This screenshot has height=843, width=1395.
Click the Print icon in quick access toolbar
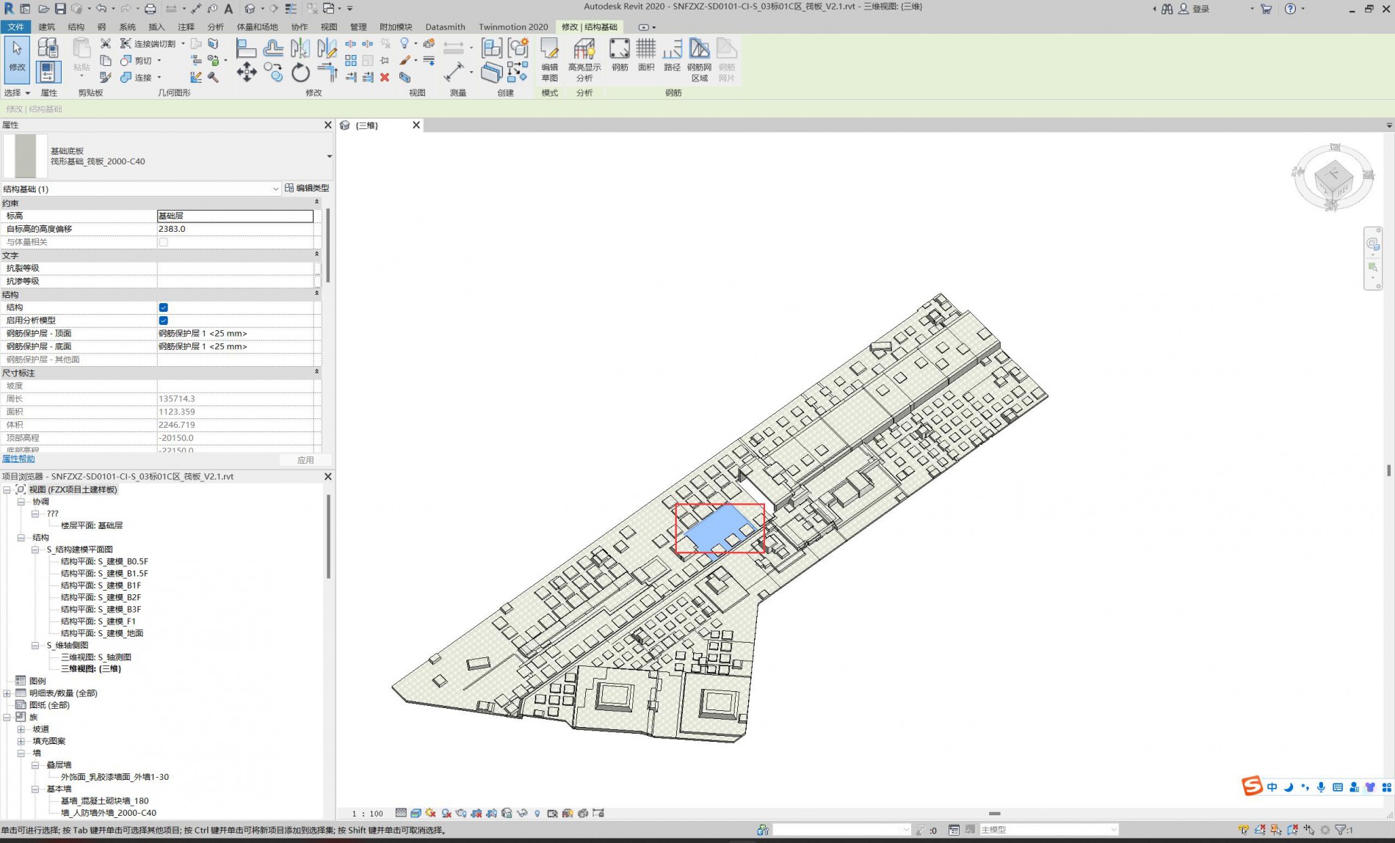pyautogui.click(x=150, y=9)
